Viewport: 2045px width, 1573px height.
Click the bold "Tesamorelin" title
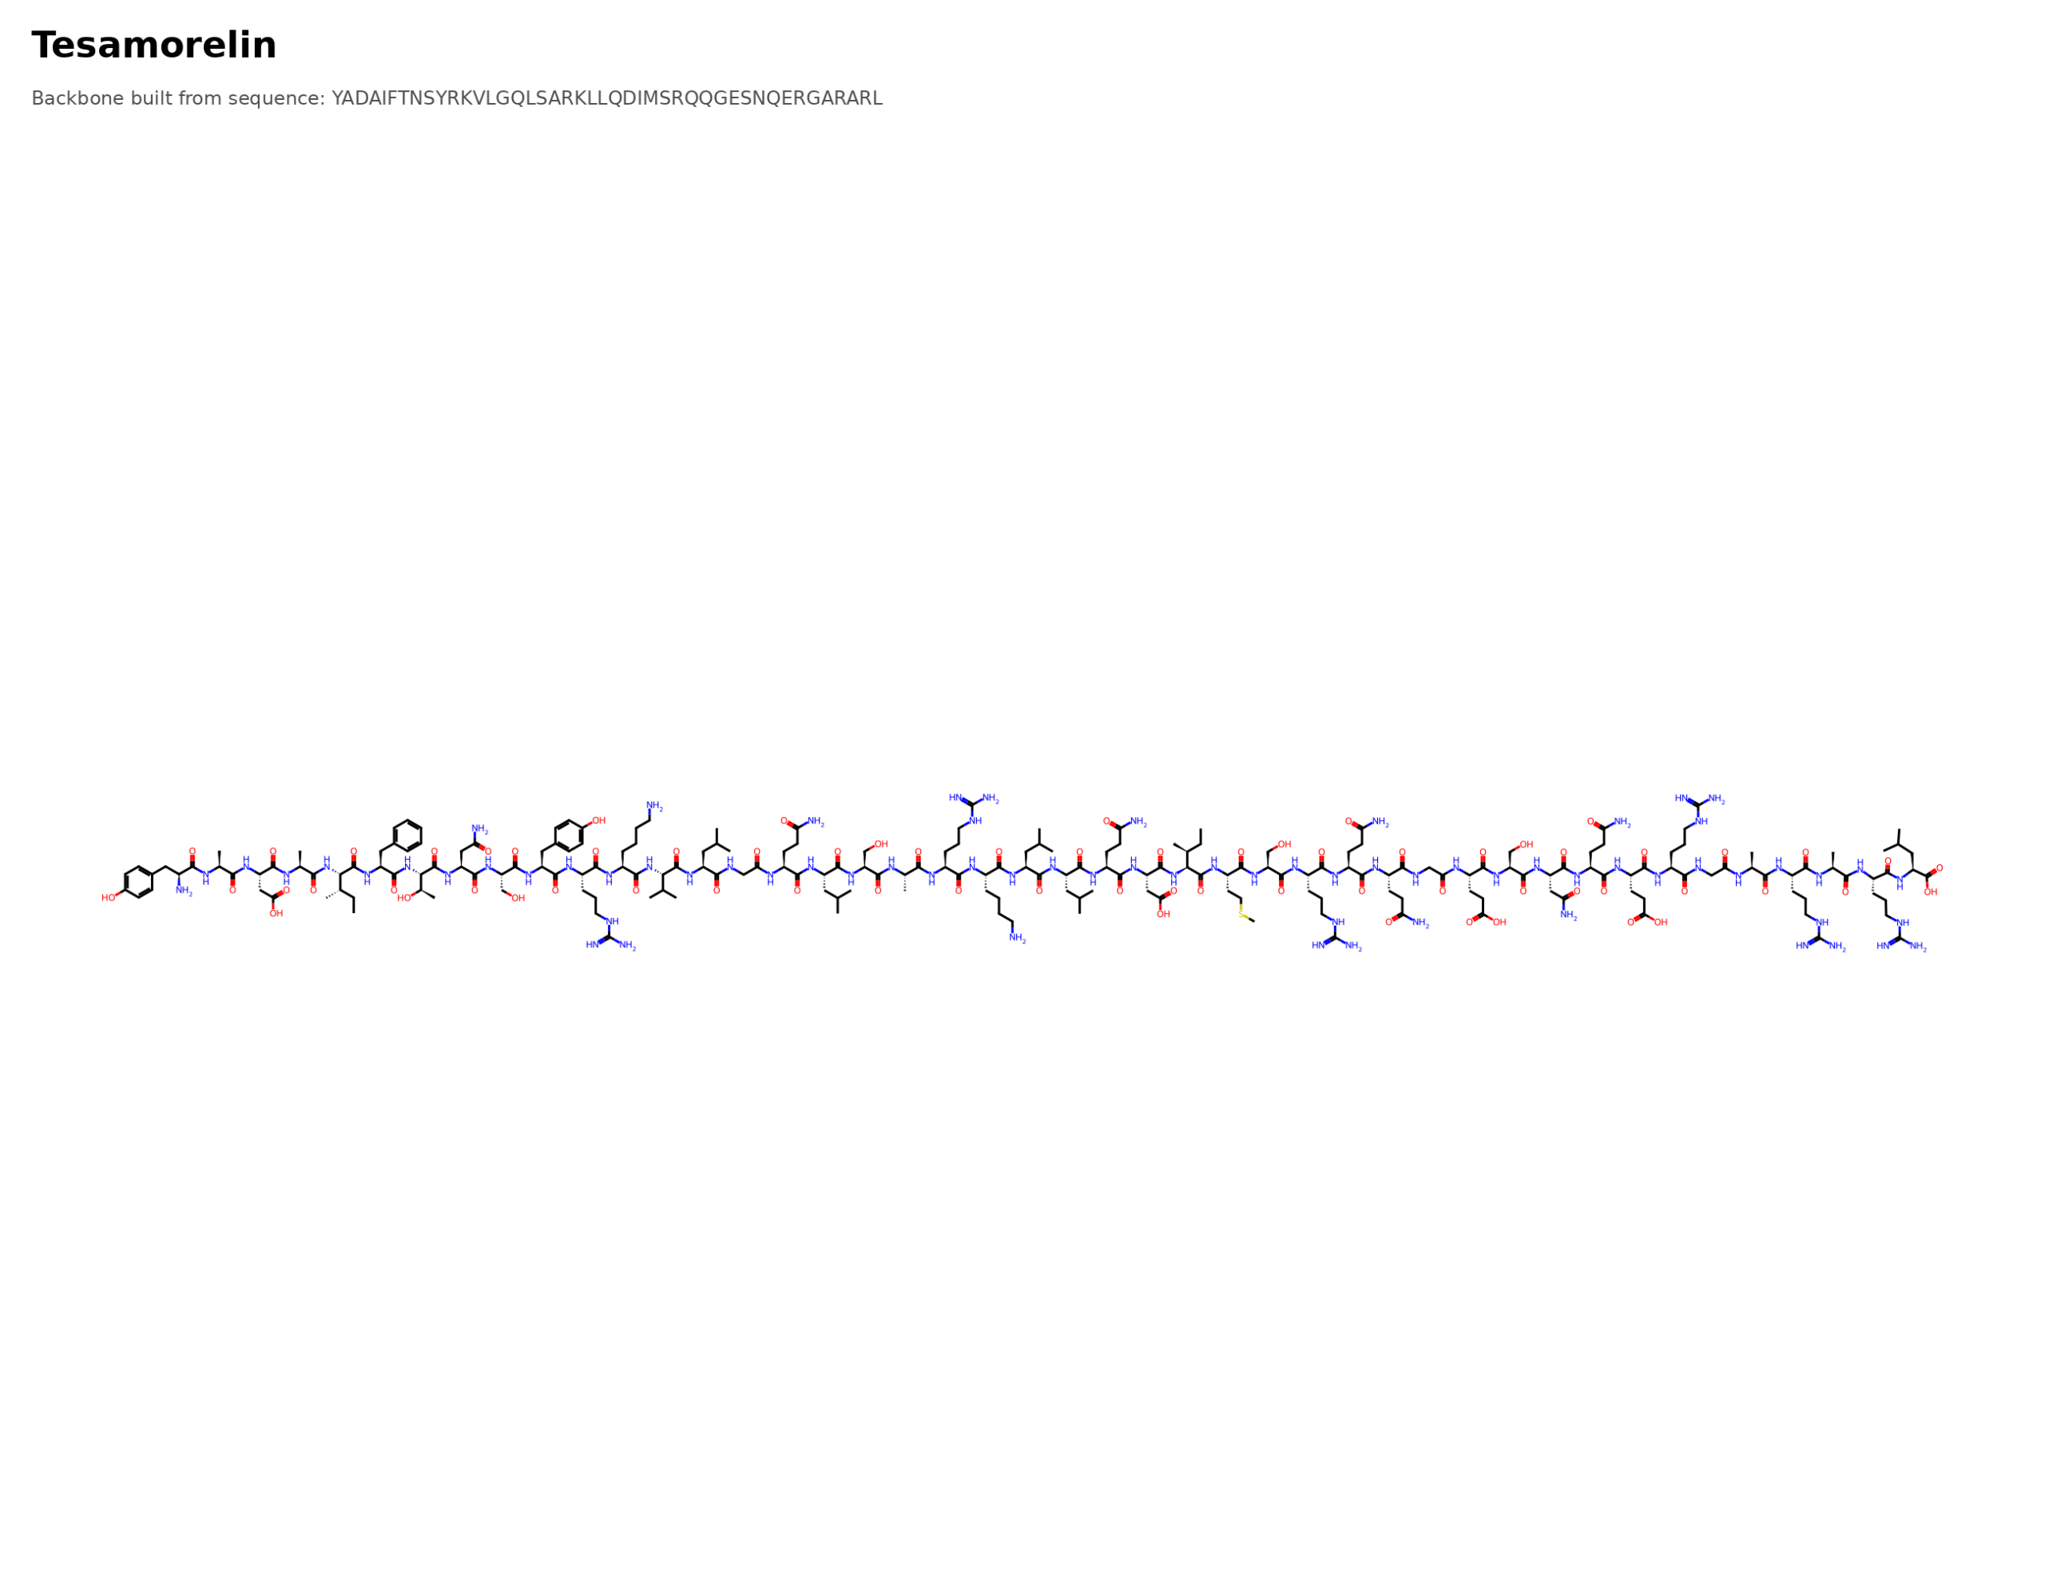(x=153, y=45)
